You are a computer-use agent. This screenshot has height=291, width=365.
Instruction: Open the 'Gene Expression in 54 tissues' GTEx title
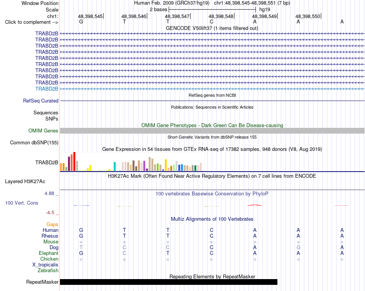212,149
